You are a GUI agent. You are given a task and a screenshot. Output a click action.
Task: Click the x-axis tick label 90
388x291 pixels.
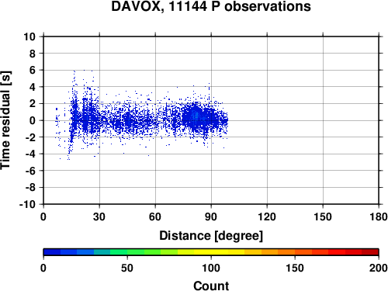[211, 217]
